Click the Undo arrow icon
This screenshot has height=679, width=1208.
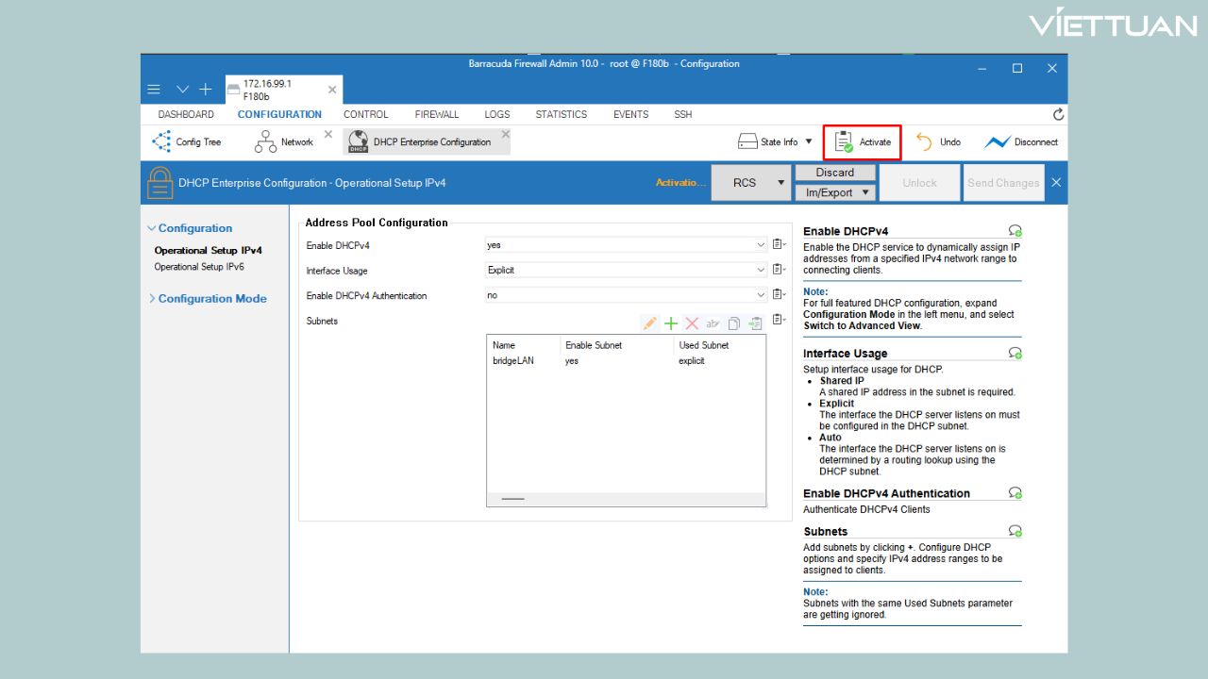point(924,141)
